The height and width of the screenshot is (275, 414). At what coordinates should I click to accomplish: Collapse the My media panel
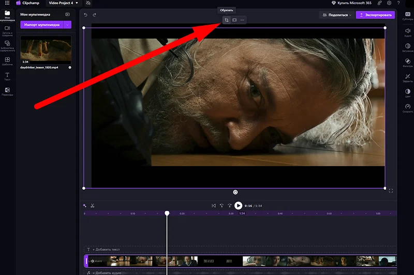(x=67, y=14)
